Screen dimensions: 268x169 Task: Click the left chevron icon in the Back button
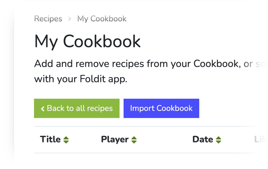[x=43, y=109]
